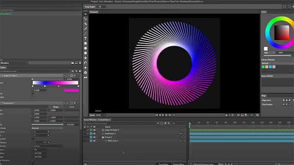Select the Arc shape tool
Image resolution: width=294 pixels, height=165 pixels.
click(85, 63)
